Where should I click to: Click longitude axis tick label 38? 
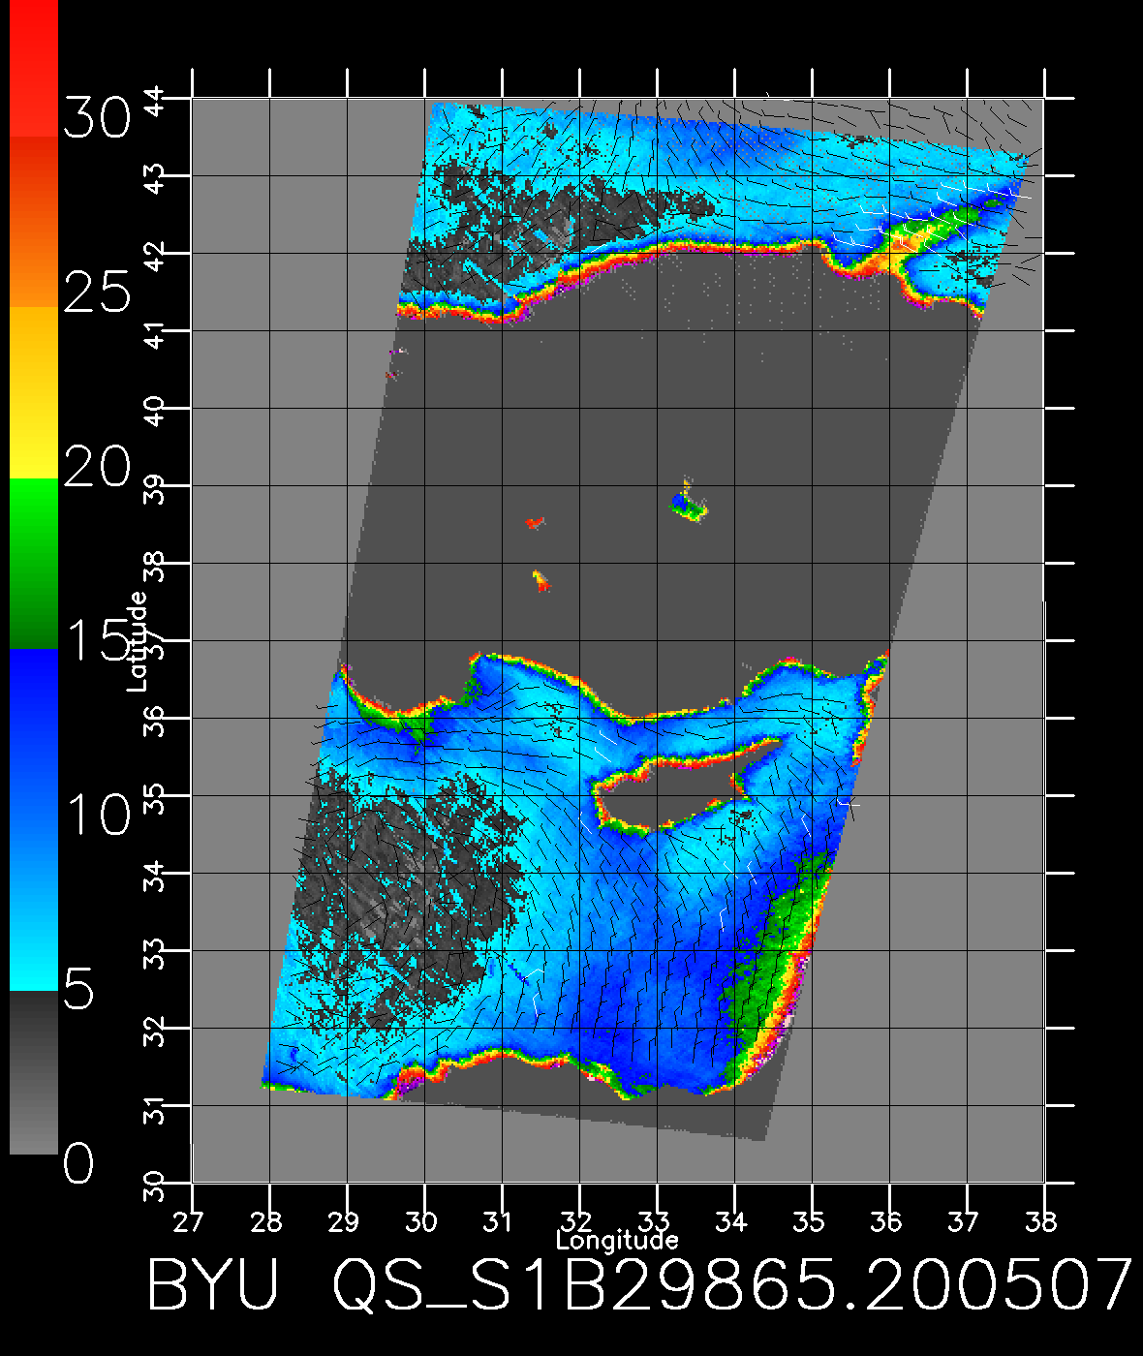pyautogui.click(x=1042, y=1221)
